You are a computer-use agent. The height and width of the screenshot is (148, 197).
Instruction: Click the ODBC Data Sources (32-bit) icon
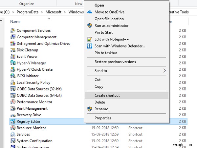click(x=13, y=89)
